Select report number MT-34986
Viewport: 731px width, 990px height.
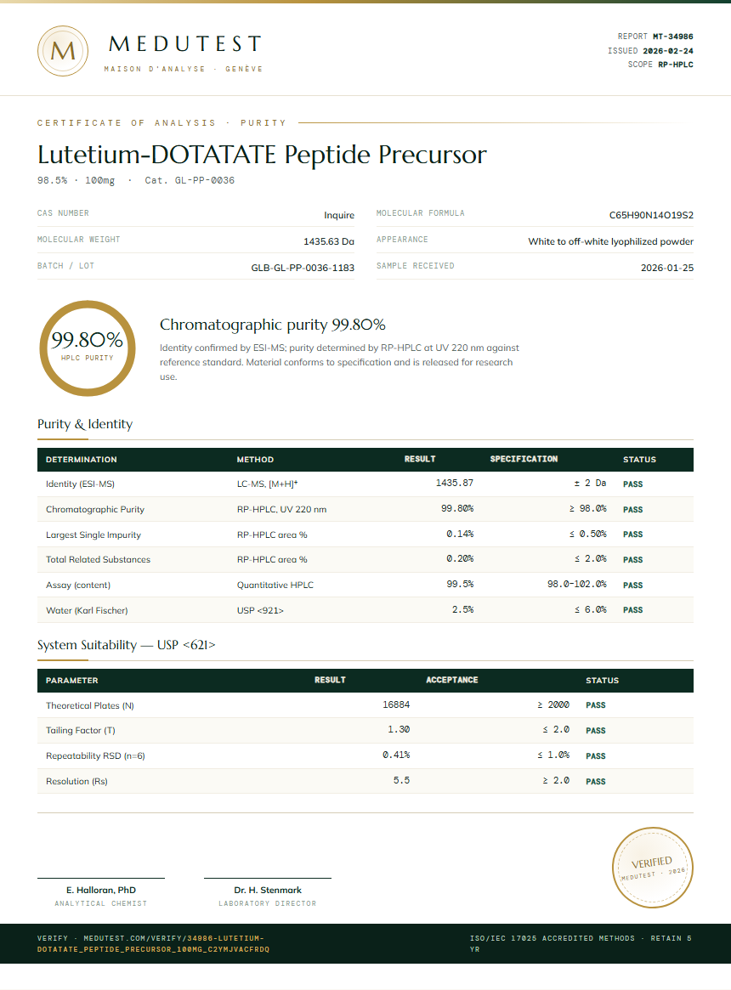tap(673, 37)
